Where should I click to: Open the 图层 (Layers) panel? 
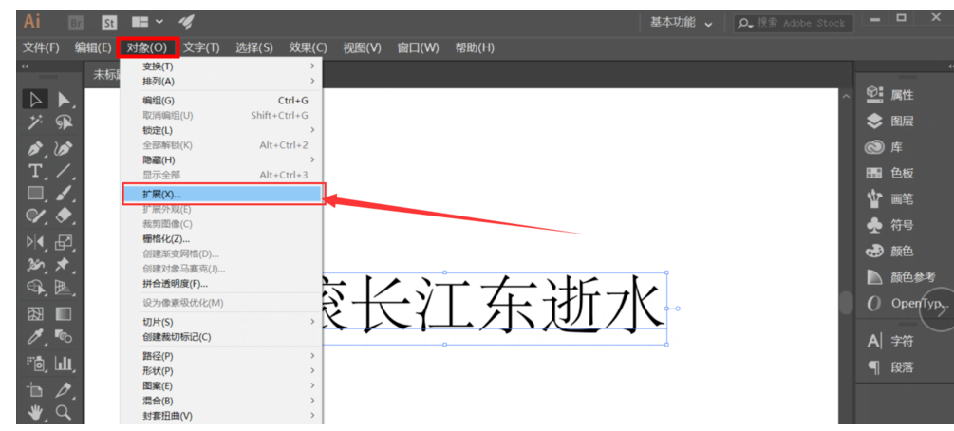pos(890,122)
